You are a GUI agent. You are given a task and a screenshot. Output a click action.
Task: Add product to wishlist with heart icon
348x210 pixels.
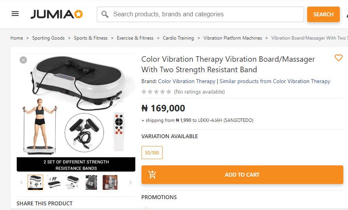point(338,58)
